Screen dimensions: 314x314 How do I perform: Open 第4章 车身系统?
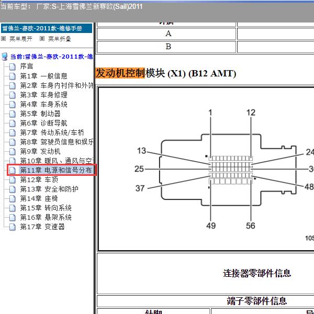[x=43, y=104]
